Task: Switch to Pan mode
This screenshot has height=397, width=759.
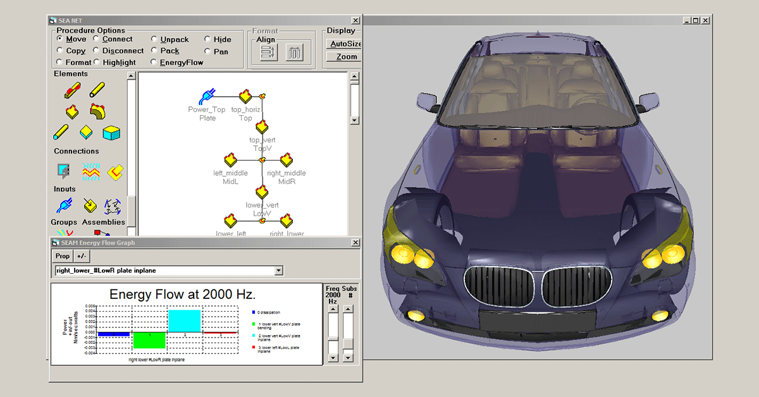Action: pyautogui.click(x=208, y=51)
